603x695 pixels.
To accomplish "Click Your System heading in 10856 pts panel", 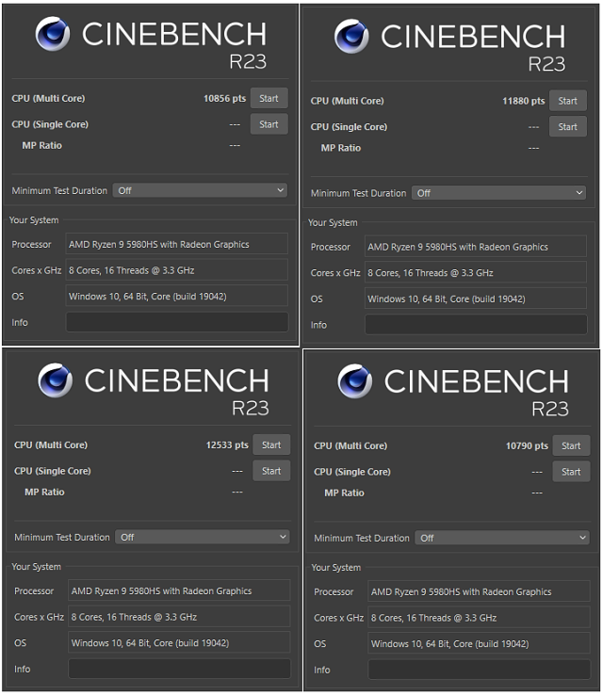I will (x=34, y=220).
